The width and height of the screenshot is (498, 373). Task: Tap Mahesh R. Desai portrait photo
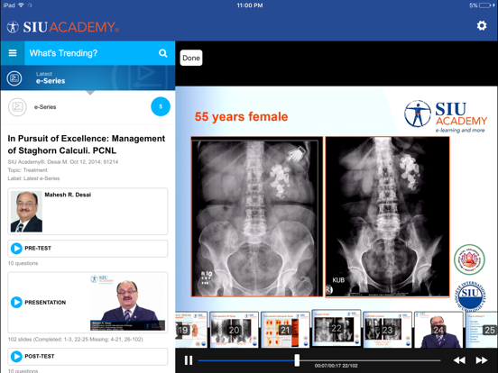(x=26, y=211)
